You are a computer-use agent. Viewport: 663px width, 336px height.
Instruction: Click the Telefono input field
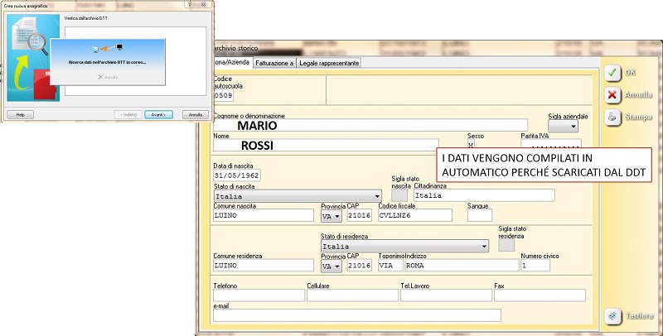coord(258,295)
